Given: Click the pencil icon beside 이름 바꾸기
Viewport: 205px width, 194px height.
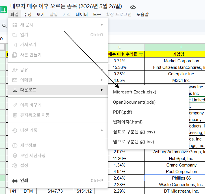Looking at the screenshot, I should 15,105.
